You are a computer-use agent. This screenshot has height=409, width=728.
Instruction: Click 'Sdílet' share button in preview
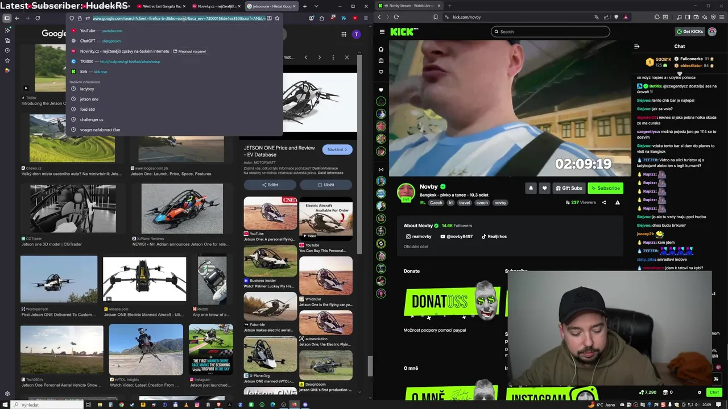click(x=270, y=185)
